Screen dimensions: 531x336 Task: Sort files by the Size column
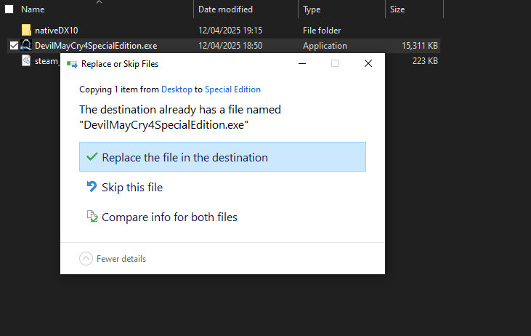tap(397, 9)
